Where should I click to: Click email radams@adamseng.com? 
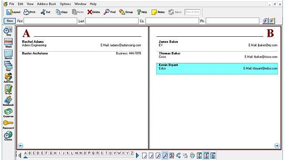click(125, 45)
